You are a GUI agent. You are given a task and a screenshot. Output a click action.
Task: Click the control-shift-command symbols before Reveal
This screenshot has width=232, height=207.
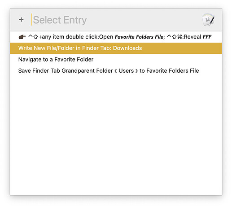[174, 37]
